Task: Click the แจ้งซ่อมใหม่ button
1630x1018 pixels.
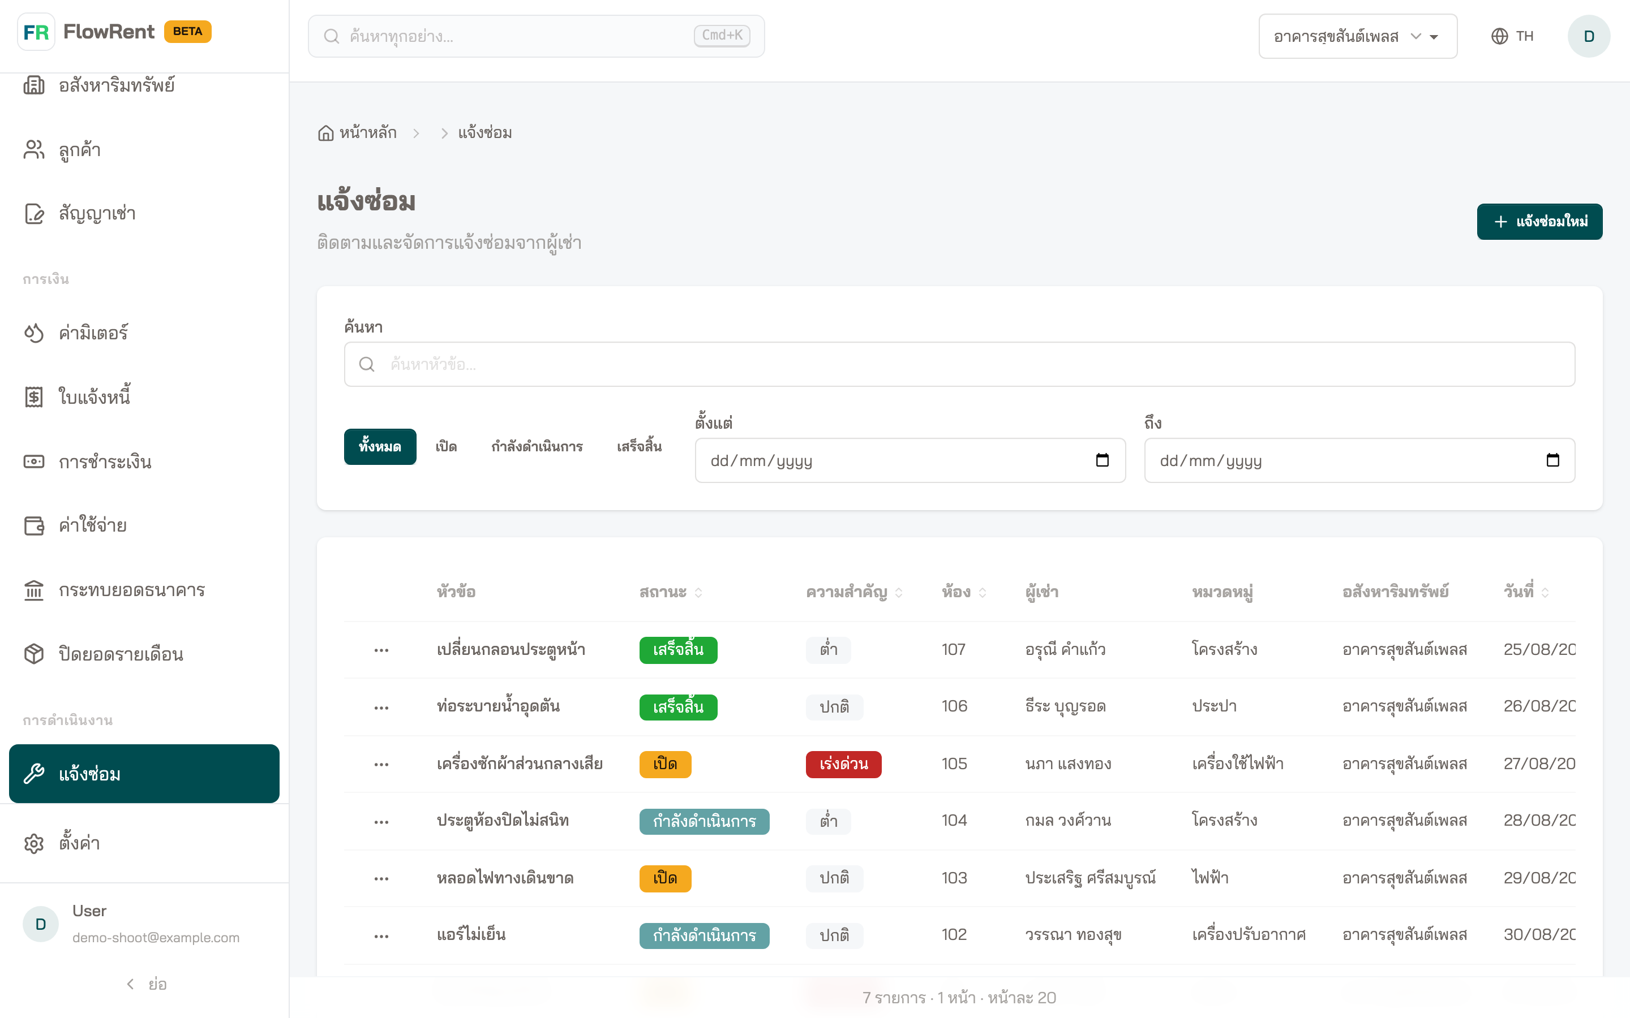Action: (x=1540, y=222)
